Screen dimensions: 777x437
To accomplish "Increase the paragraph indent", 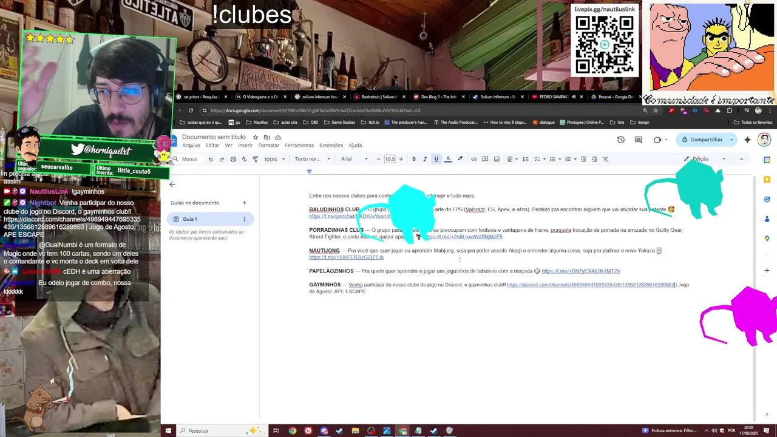I will click(x=594, y=159).
